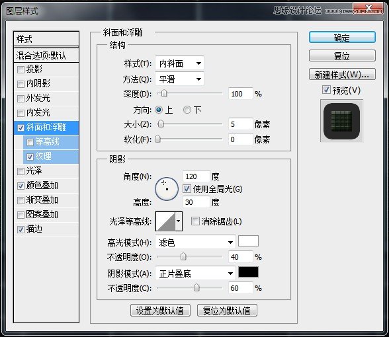The width and height of the screenshot is (389, 337).
Task: Toggle the 预览(V) preview checkbox
Action: 326,90
